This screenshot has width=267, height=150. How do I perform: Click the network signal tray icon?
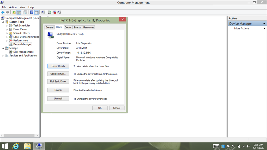[243, 146]
